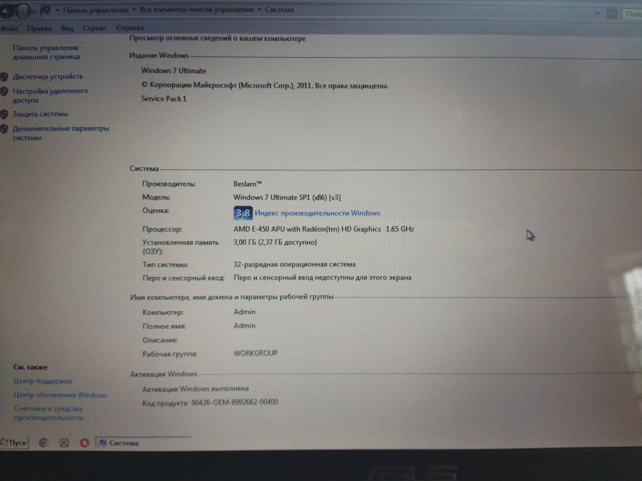Click manufacturer value Beslam™
642x481 pixels.
[247, 184]
